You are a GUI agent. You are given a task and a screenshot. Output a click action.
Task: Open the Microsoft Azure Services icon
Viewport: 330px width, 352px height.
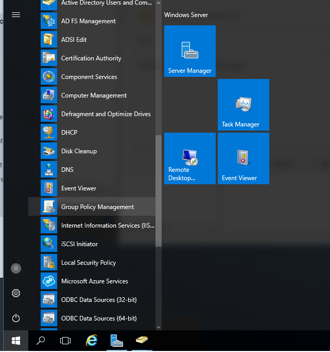pyautogui.click(x=49, y=281)
